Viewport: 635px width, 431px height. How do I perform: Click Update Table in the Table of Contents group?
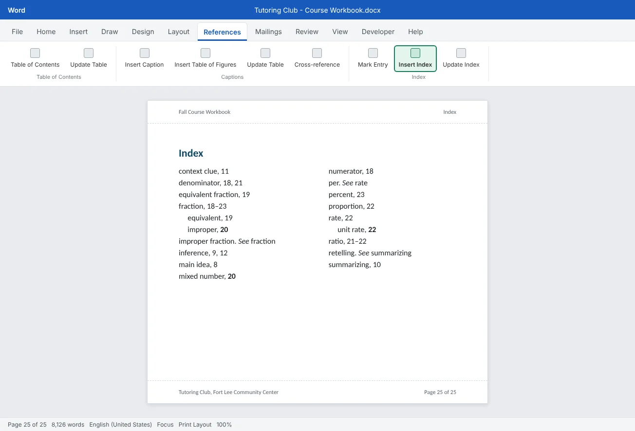89,58
